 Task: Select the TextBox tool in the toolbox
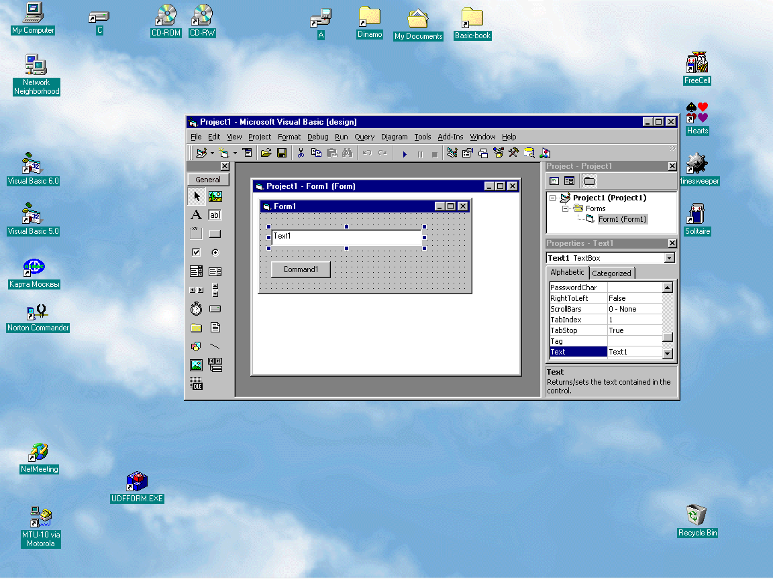[215, 214]
